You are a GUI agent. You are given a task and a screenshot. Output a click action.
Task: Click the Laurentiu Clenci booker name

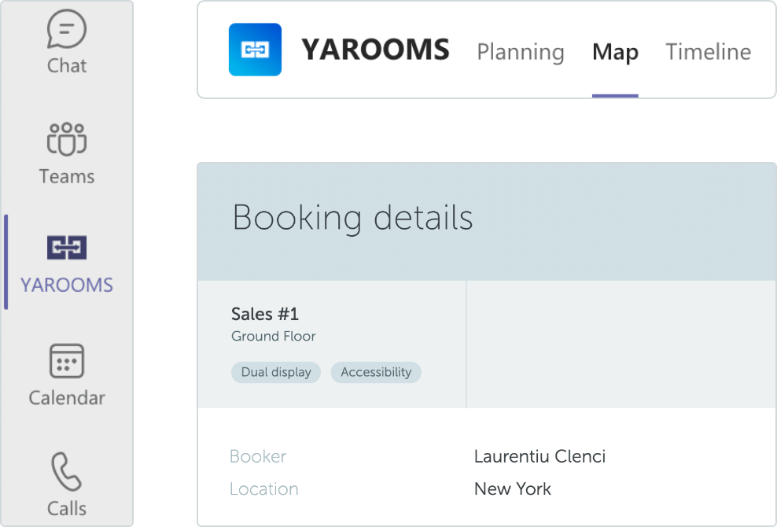(x=539, y=456)
